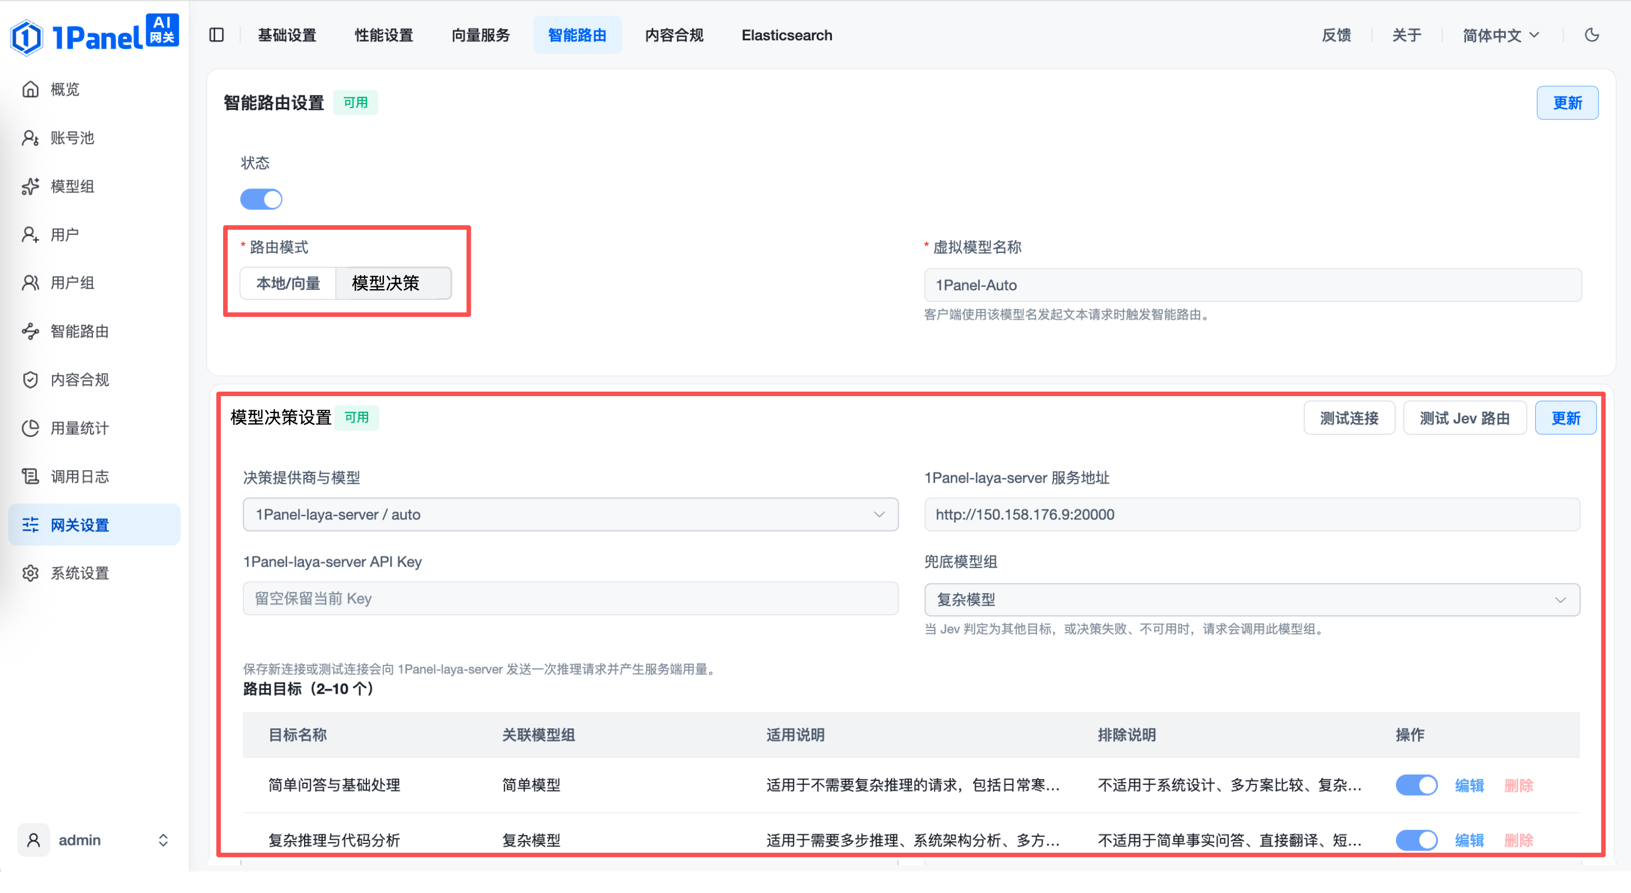The width and height of the screenshot is (1631, 893).
Task: Open 用户 user icon in sidebar
Action: click(31, 235)
